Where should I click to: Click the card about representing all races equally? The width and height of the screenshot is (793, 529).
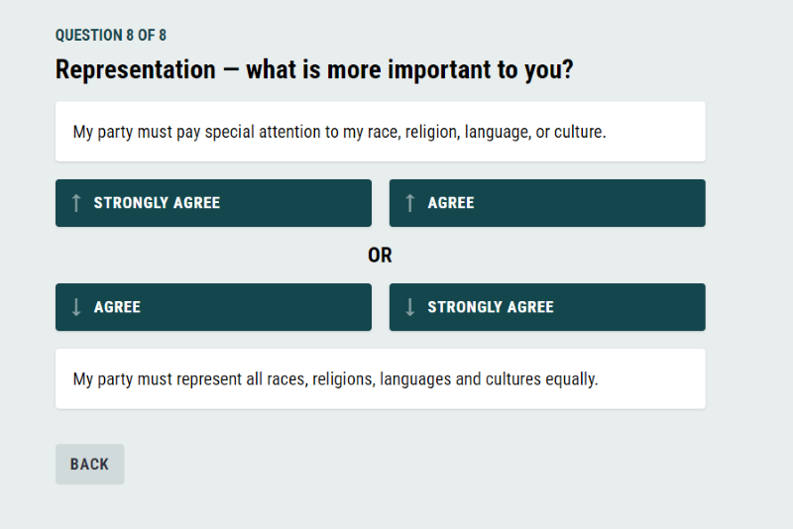(381, 379)
